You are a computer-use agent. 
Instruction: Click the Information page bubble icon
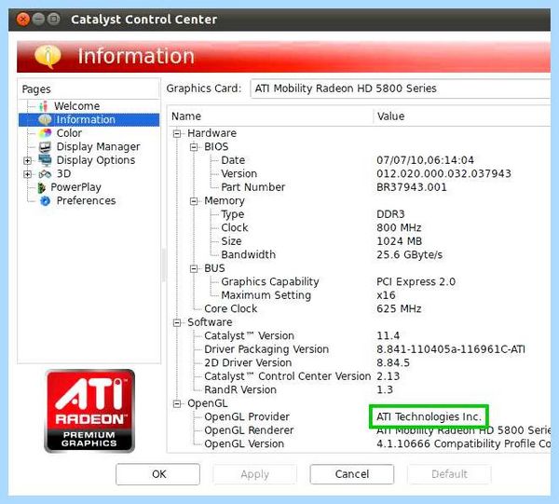(46, 119)
